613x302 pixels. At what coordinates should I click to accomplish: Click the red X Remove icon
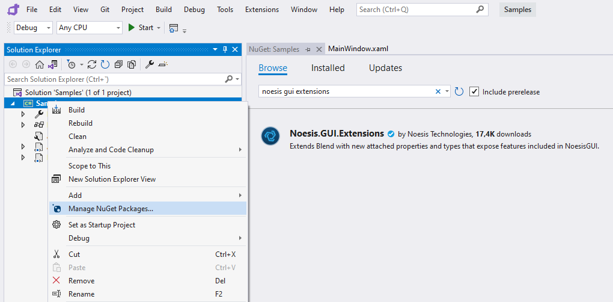pos(56,280)
